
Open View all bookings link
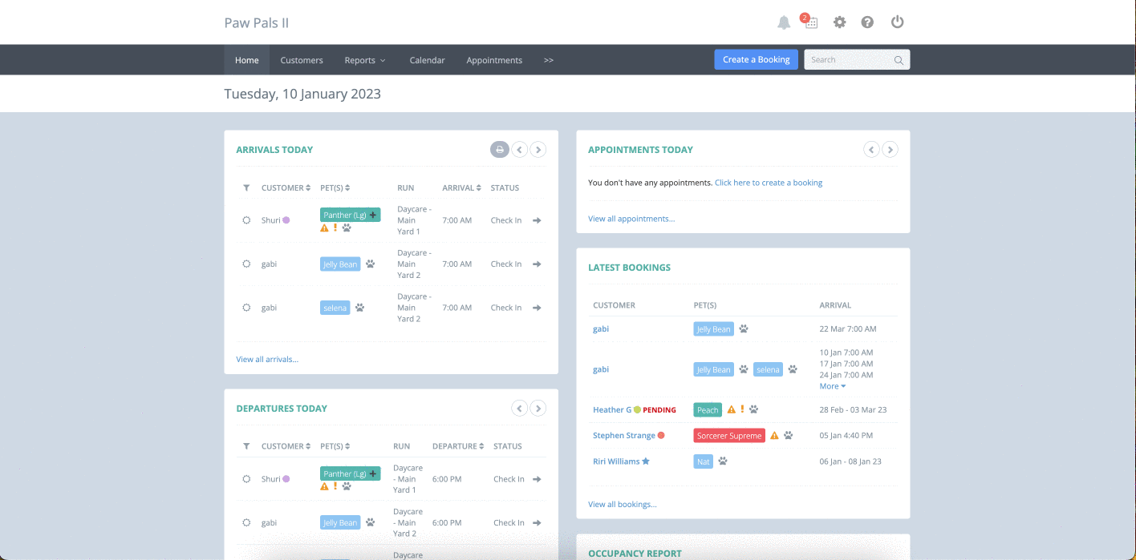623,505
